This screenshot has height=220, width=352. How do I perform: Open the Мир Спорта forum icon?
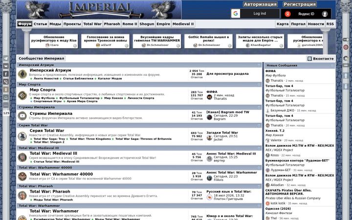click(22, 95)
